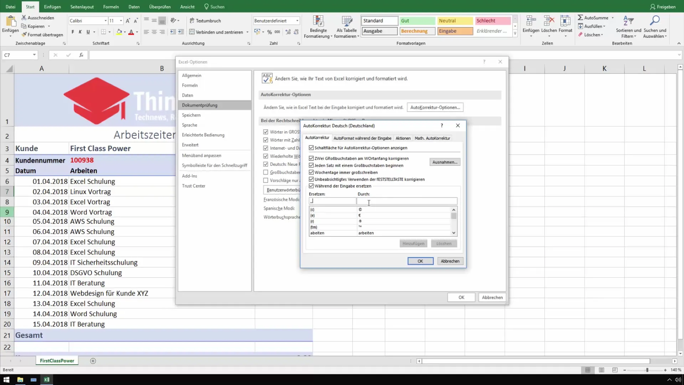
Task: Click OK in the Excel-Optionen dialog
Action: (461, 297)
